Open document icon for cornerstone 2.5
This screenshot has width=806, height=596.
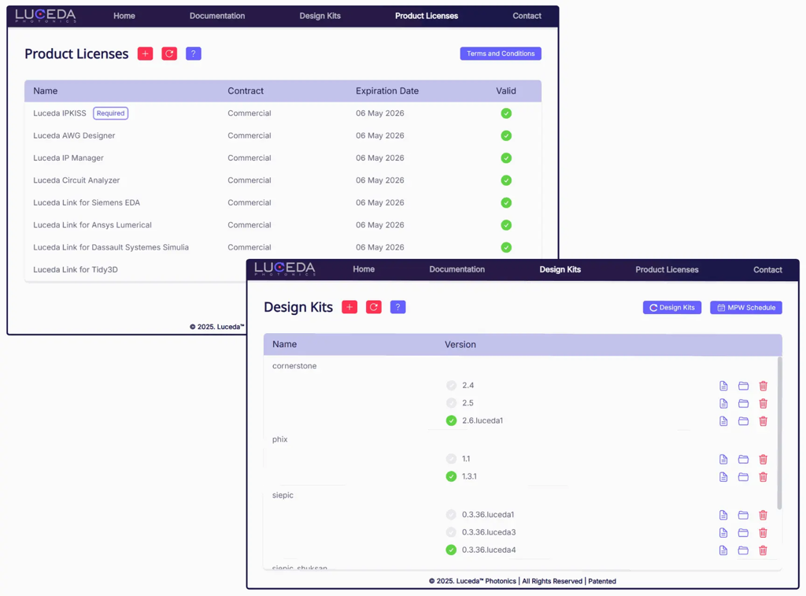tap(723, 403)
